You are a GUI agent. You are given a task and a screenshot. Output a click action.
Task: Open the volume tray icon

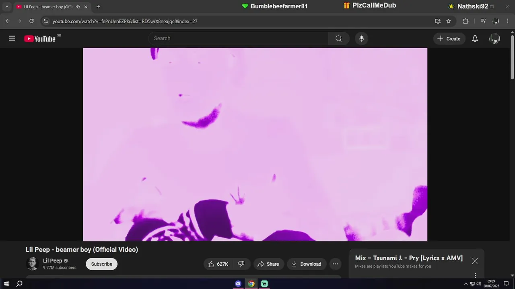tap(478, 284)
